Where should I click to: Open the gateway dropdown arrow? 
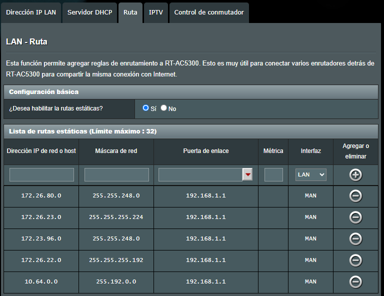pyautogui.click(x=247, y=174)
